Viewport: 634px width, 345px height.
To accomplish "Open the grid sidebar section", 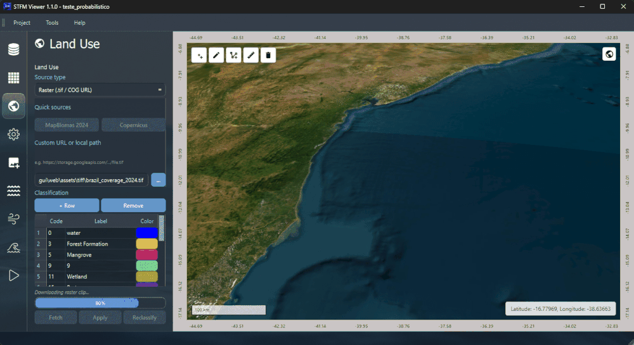I will pyautogui.click(x=14, y=78).
